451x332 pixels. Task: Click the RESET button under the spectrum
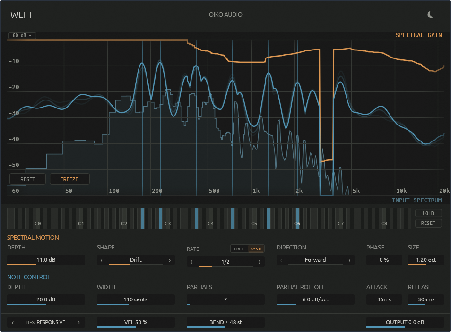click(x=27, y=179)
